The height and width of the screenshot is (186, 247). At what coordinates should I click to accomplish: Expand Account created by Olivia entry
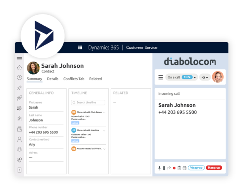104,149
